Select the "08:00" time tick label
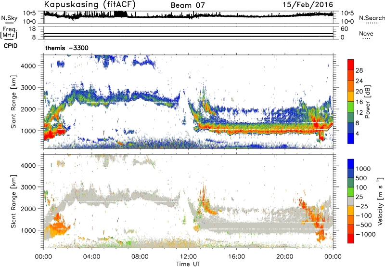 (x=140, y=257)
